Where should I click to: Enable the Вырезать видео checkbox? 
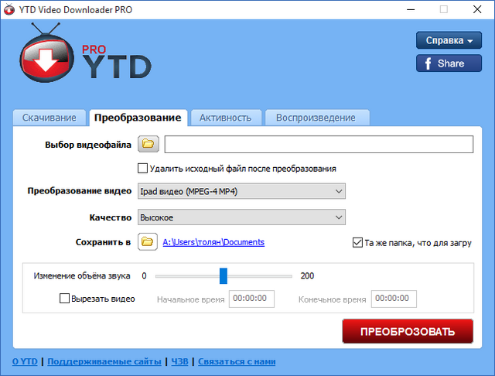tap(64, 299)
